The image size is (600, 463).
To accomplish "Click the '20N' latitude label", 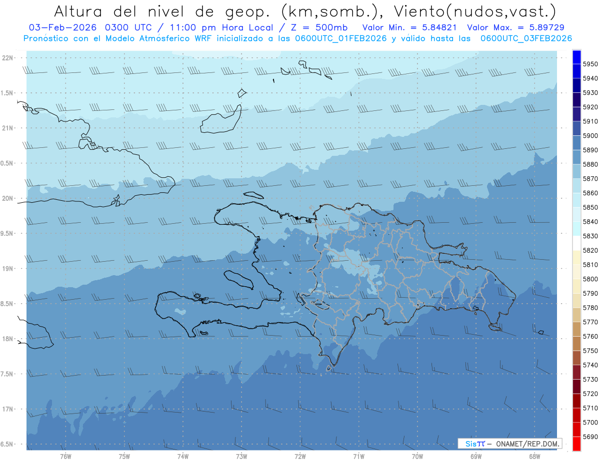I will (x=7, y=198).
